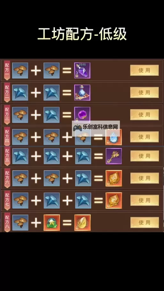164x291 pixels.
Task: Click 使用 button for recipe three
Action: (144, 115)
